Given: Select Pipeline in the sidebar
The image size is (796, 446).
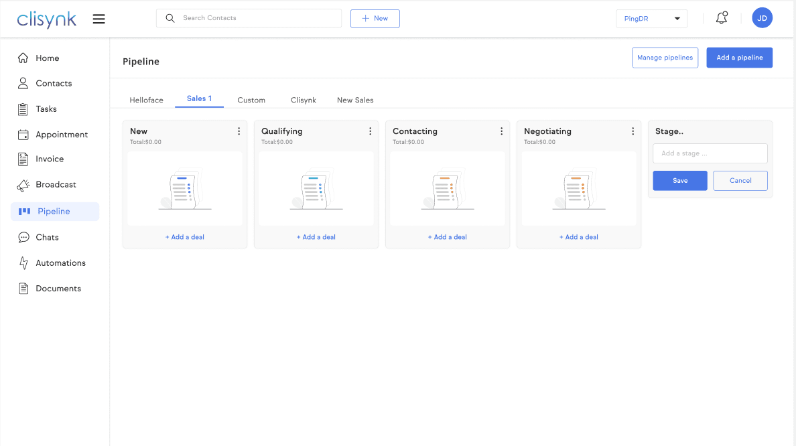Looking at the screenshot, I should pyautogui.click(x=55, y=212).
